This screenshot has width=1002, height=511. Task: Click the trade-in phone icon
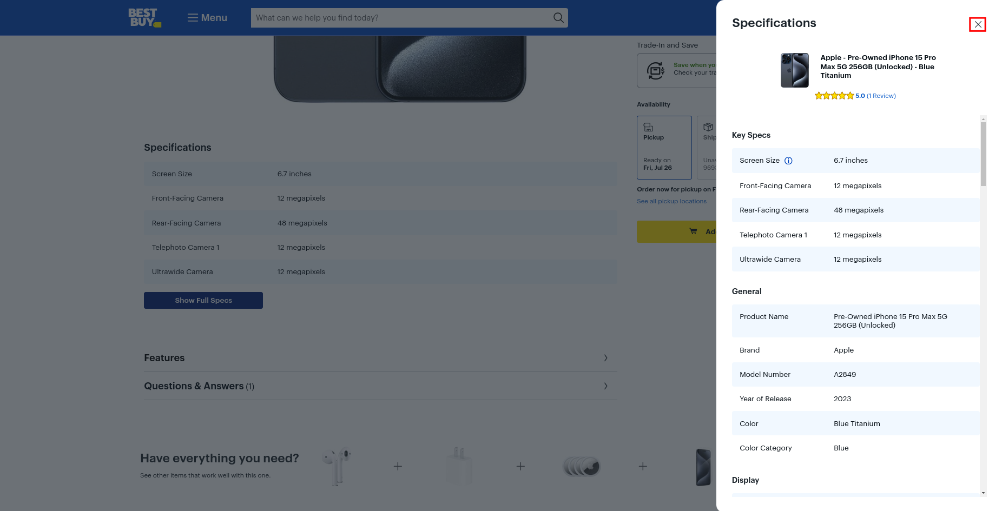pyautogui.click(x=655, y=70)
